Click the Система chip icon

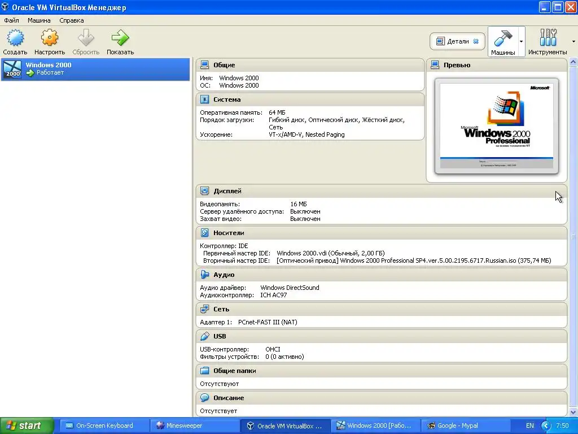pos(204,99)
